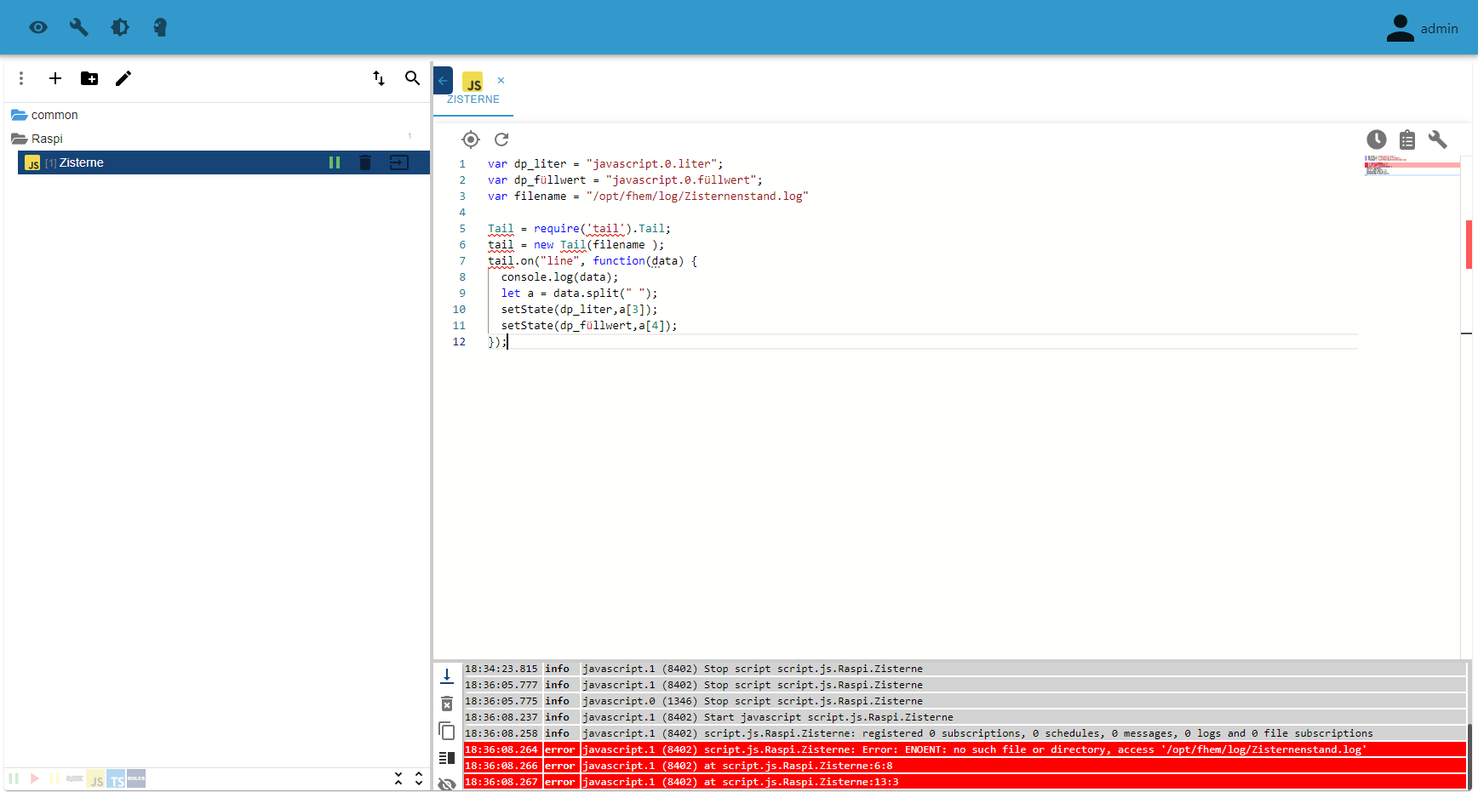Place cursor on line 3 filename declaration
The height and width of the screenshot is (792, 1478).
point(647,197)
